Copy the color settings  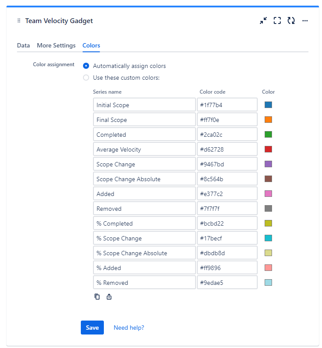coord(97,297)
